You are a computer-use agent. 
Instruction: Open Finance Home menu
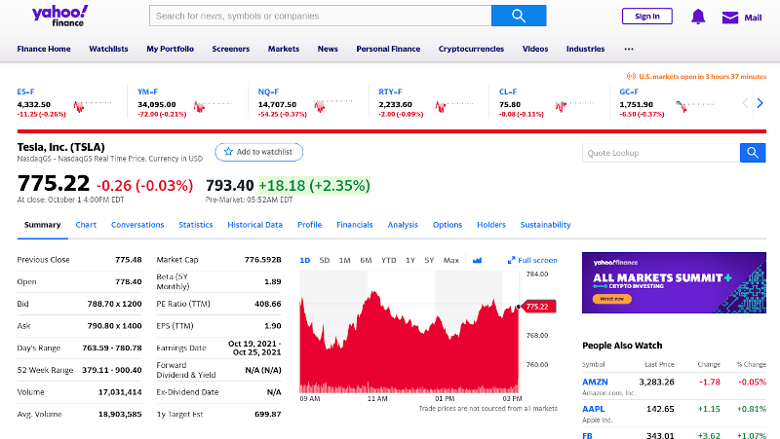(x=44, y=49)
